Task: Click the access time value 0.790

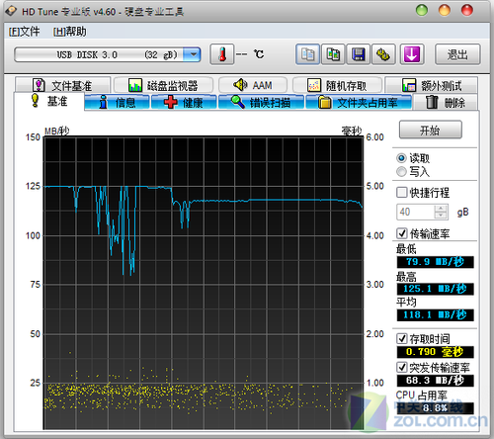Action: pyautogui.click(x=435, y=352)
